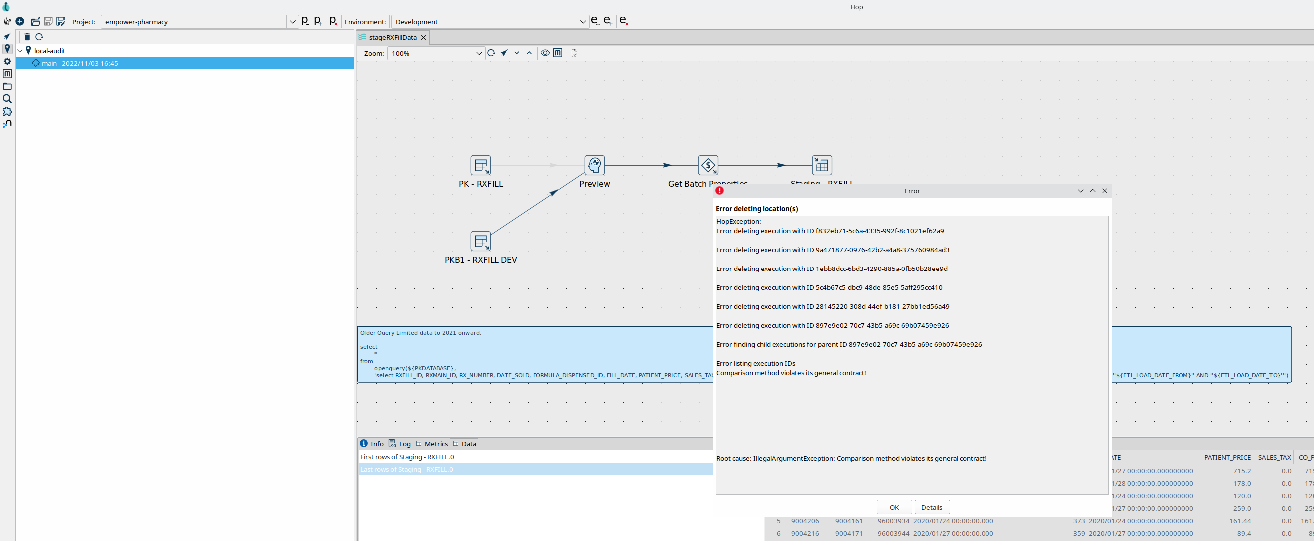
Task: Click the Details button
Action: click(x=932, y=507)
